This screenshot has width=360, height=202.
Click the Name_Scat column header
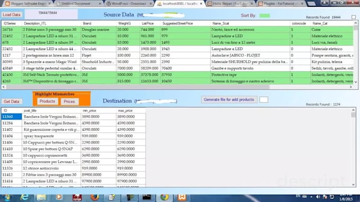250,23
